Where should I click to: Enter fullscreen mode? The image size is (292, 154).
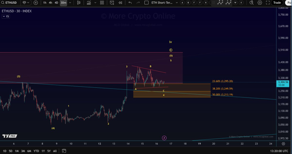click(x=268, y=3)
